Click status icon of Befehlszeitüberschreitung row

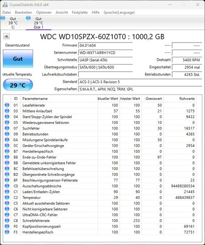tap(7, 169)
